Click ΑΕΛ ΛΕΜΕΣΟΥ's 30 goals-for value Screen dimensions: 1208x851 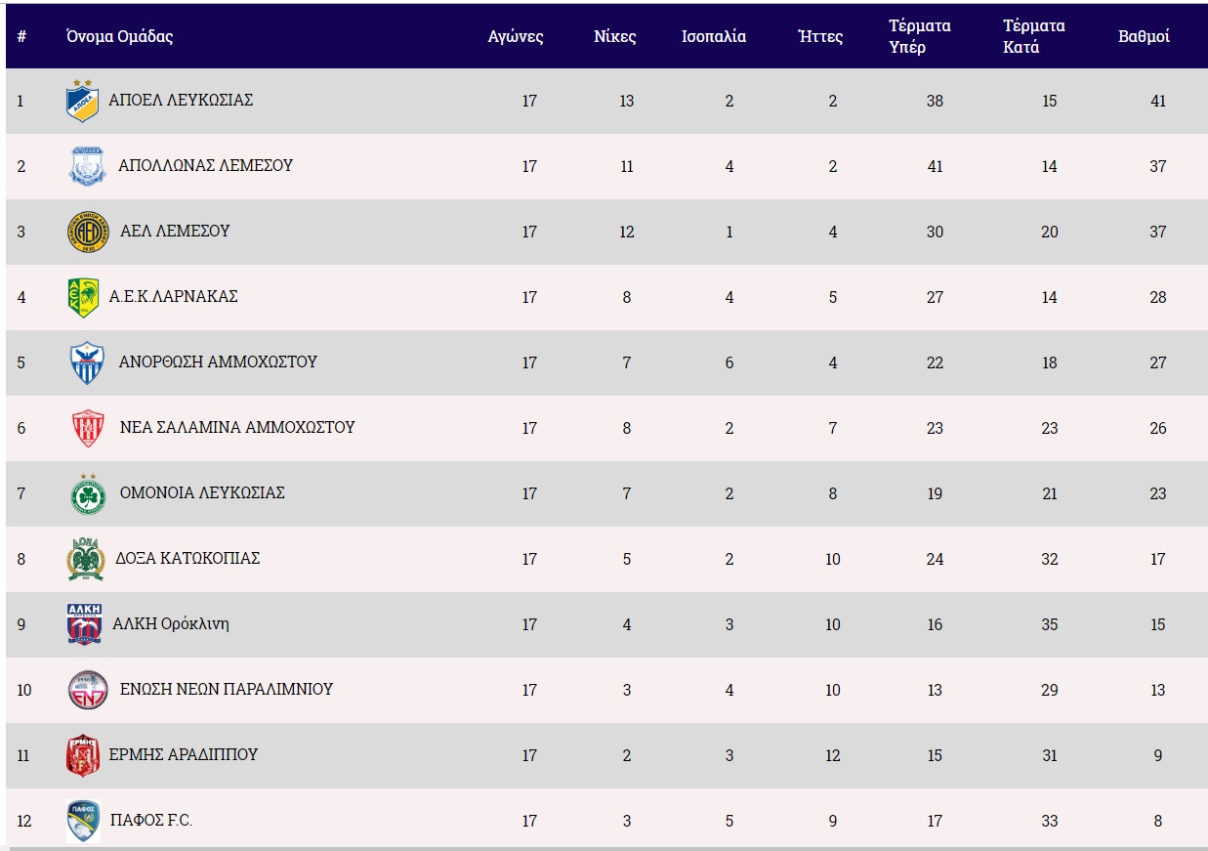[936, 232]
